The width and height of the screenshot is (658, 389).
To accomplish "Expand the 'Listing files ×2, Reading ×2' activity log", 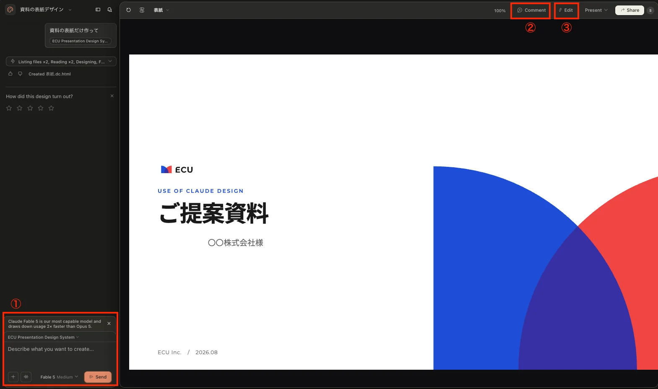I will coord(61,62).
